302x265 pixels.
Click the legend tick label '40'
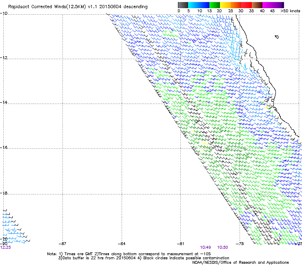pyautogui.click(x=262, y=11)
